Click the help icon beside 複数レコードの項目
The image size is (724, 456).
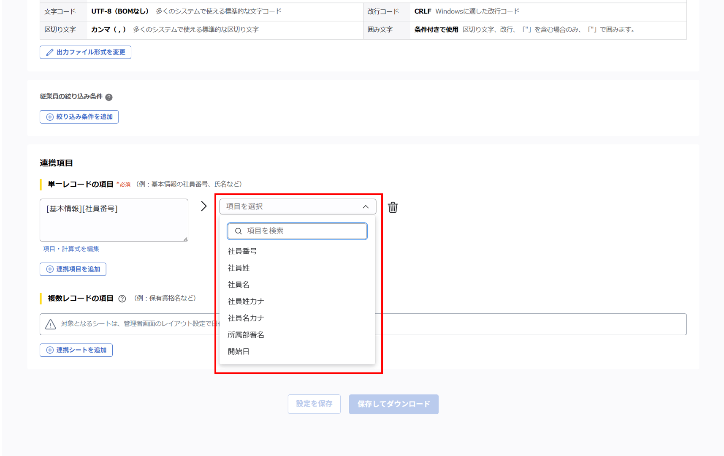click(x=122, y=298)
